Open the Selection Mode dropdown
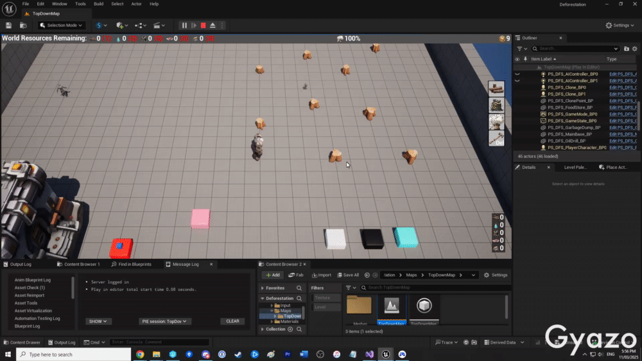Screen dimensions: 642x361 (62, 25)
